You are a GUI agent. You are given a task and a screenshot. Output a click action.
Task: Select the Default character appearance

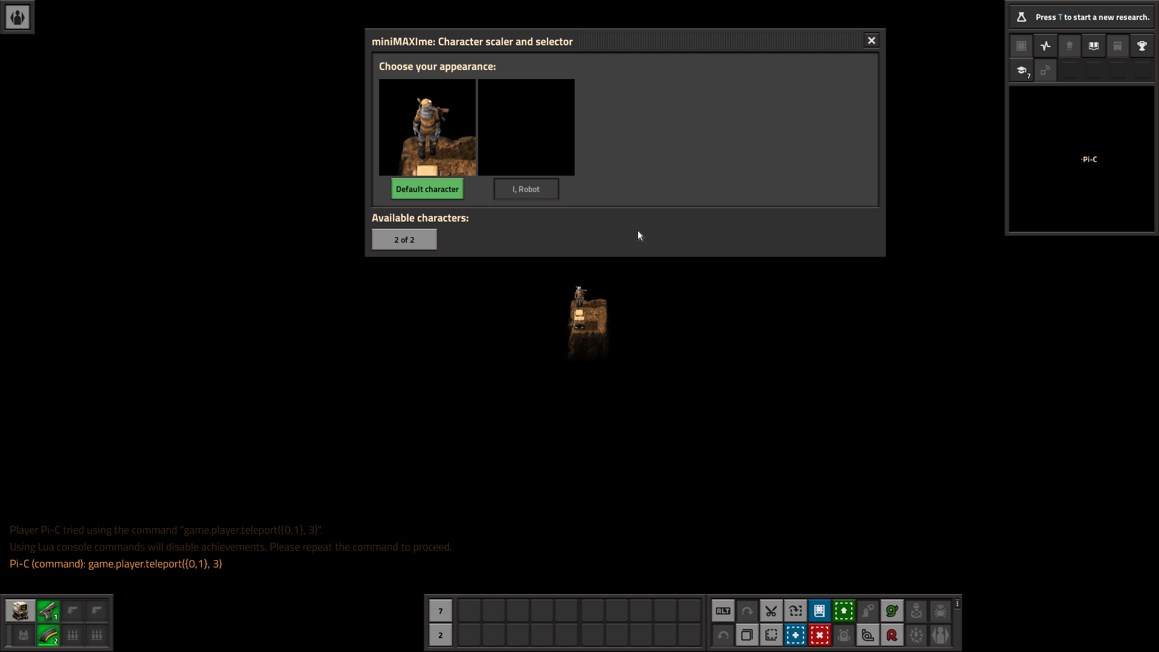click(427, 189)
